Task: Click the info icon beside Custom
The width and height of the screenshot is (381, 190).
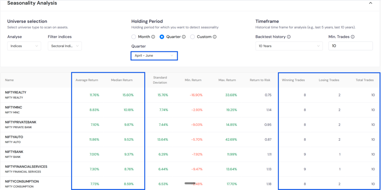Action: (x=215, y=37)
